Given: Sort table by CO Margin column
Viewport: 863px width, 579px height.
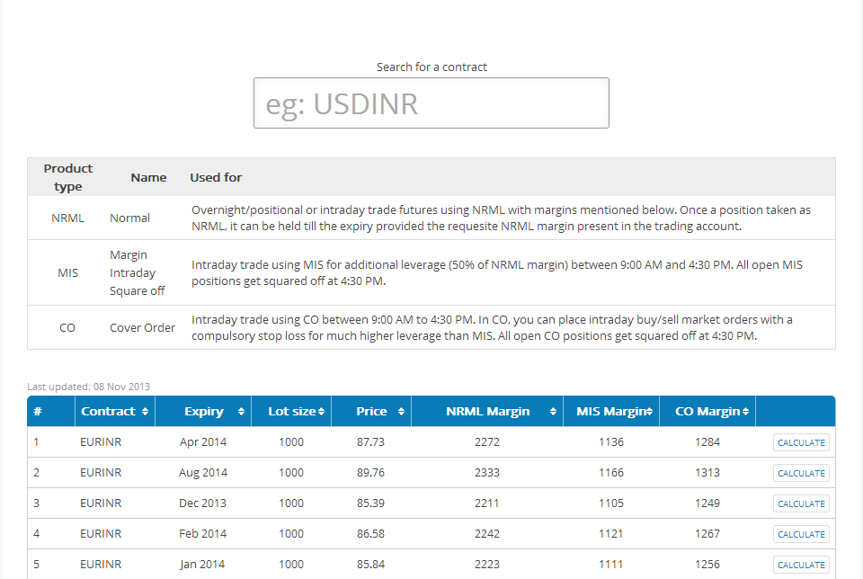Looking at the screenshot, I should click(707, 411).
